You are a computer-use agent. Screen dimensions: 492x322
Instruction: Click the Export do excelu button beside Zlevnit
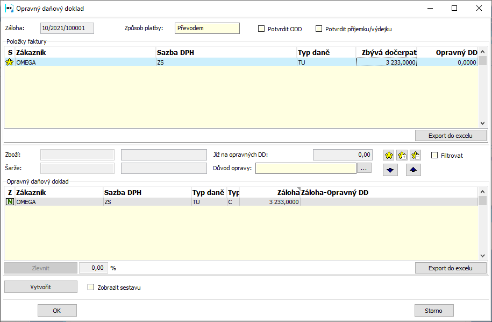point(451,268)
